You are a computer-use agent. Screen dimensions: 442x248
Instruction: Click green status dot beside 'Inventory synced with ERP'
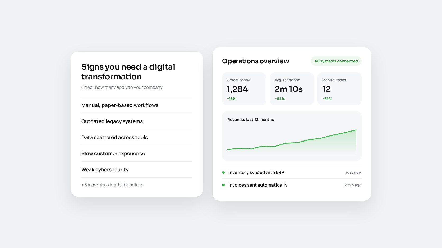point(223,172)
